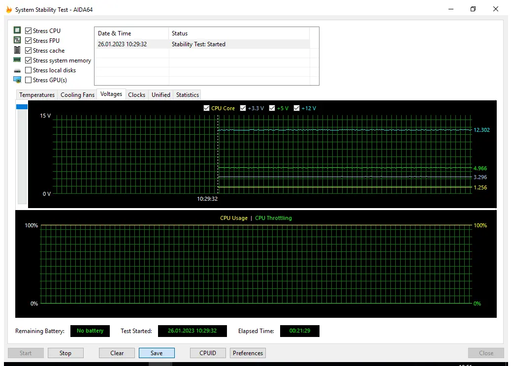Select the Stress cache memory-chip icon

click(18, 50)
